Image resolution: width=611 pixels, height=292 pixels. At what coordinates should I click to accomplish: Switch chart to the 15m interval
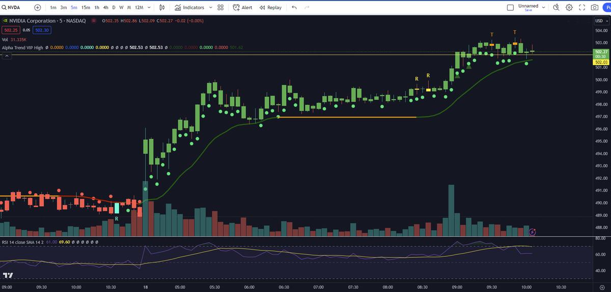pos(86,8)
